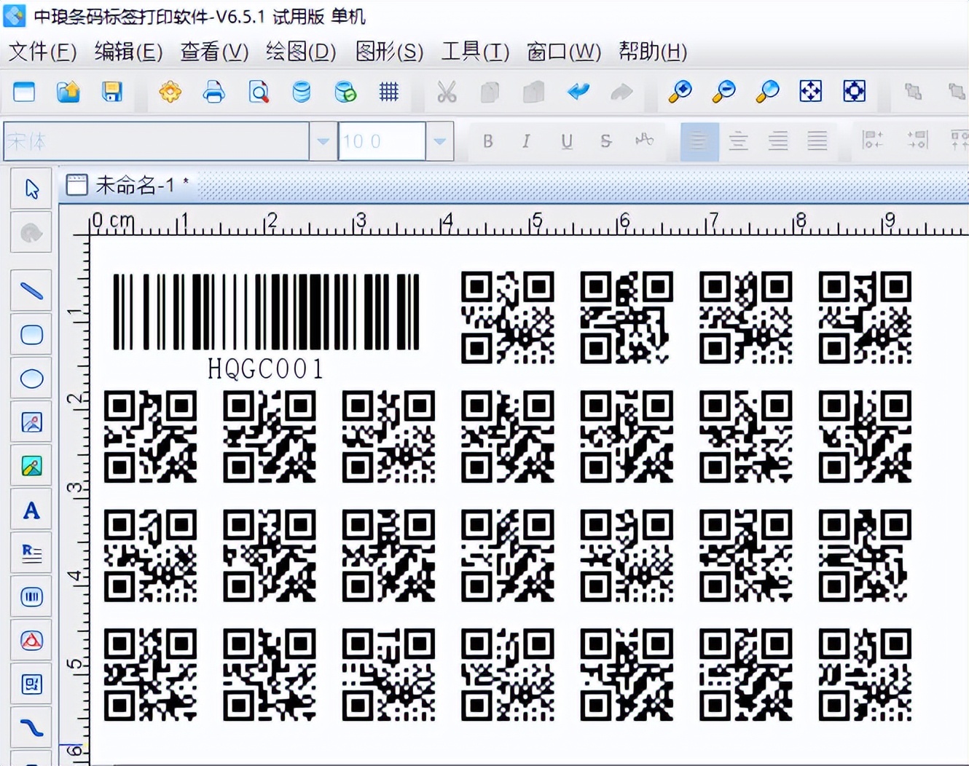Expand the font size dropdown arrow
The image size is (969, 766).
439,141
